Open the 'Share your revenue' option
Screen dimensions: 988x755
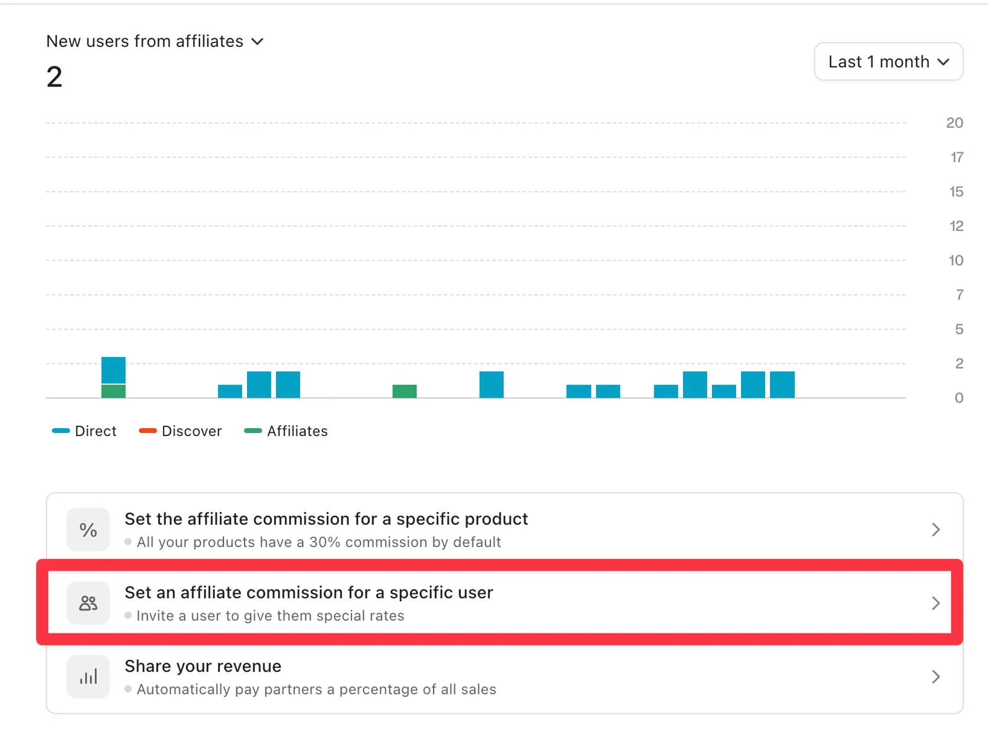tap(504, 677)
